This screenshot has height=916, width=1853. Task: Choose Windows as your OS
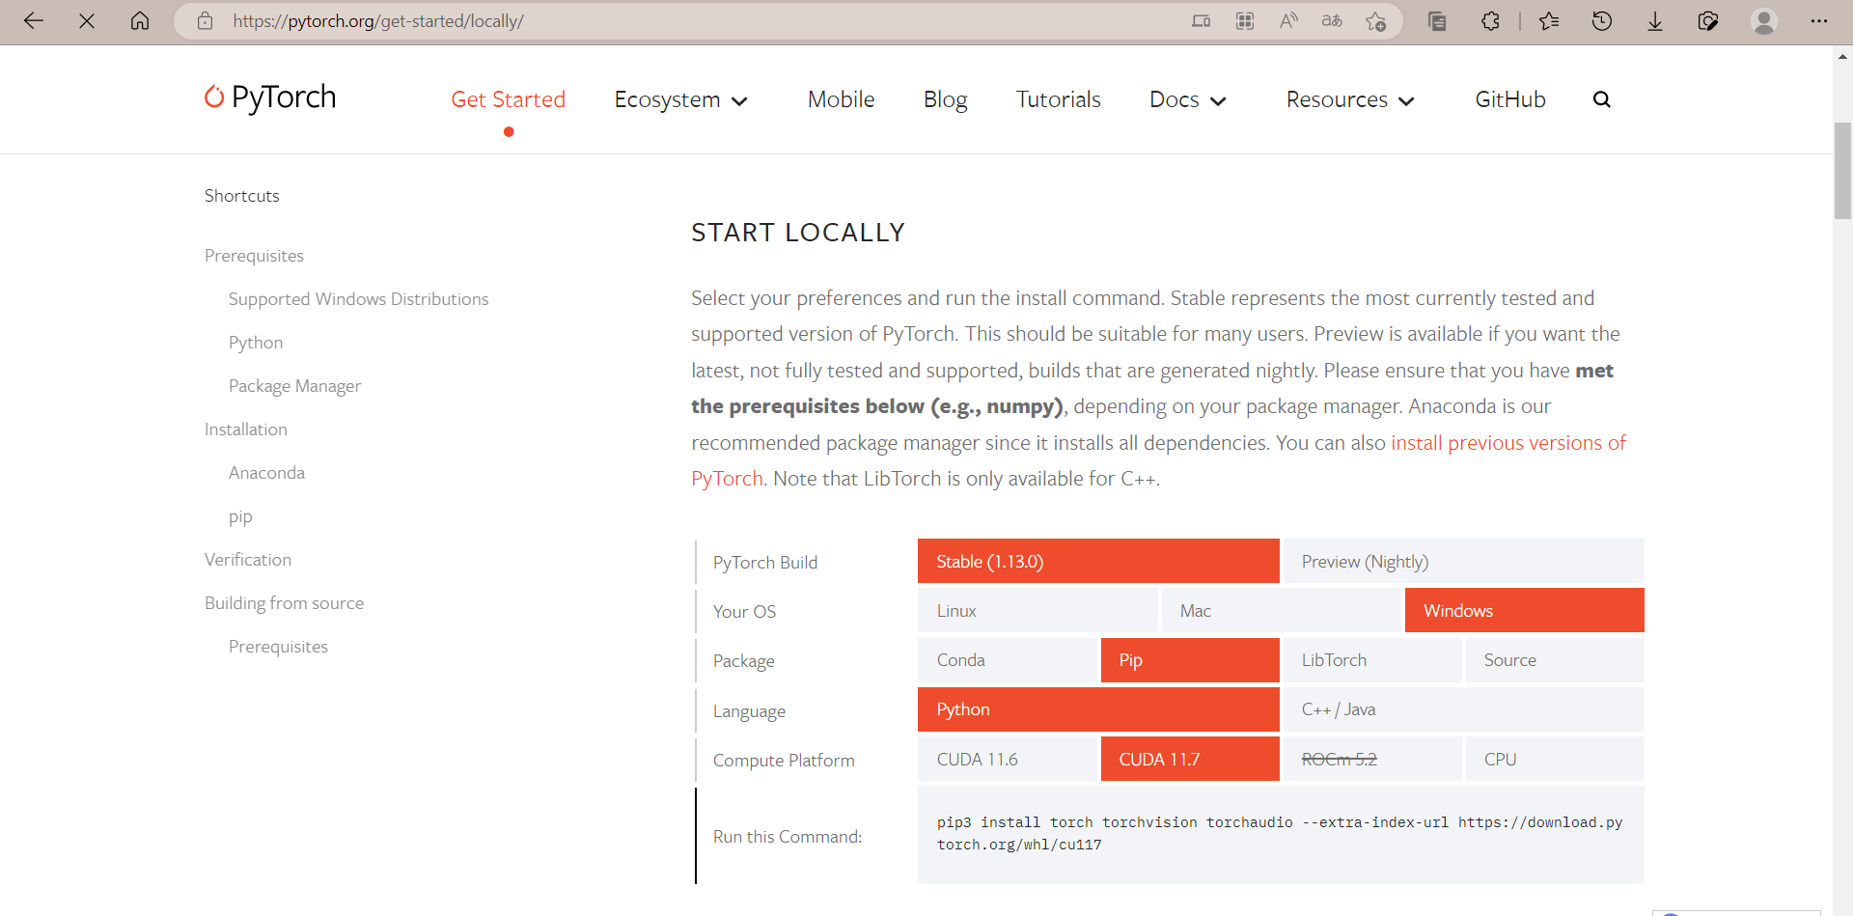pyautogui.click(x=1525, y=610)
